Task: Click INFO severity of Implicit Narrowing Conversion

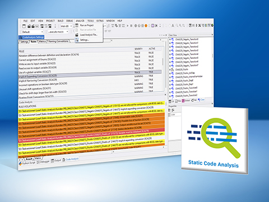Action: click(x=136, y=80)
